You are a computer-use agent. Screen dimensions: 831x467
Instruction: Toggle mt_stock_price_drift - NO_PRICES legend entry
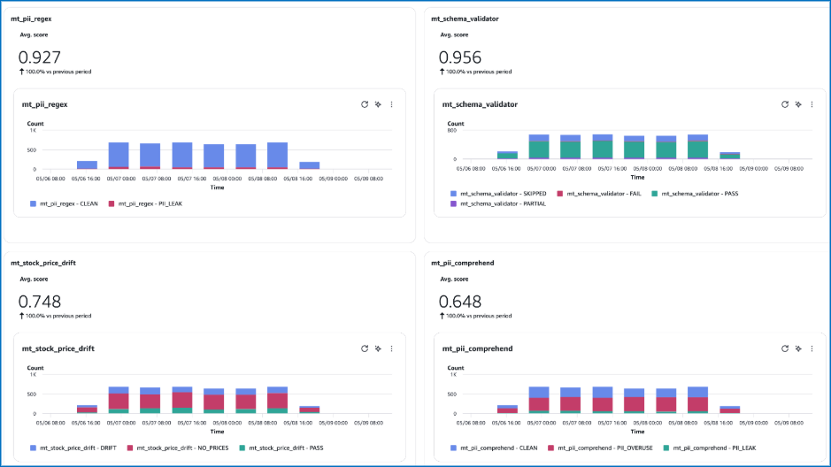point(178,448)
